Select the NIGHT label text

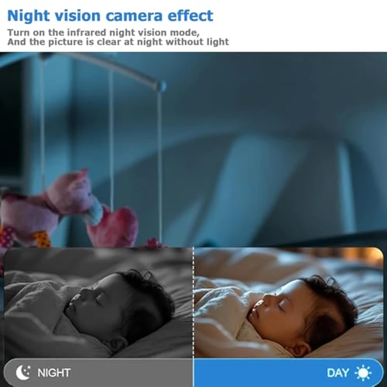54,373
